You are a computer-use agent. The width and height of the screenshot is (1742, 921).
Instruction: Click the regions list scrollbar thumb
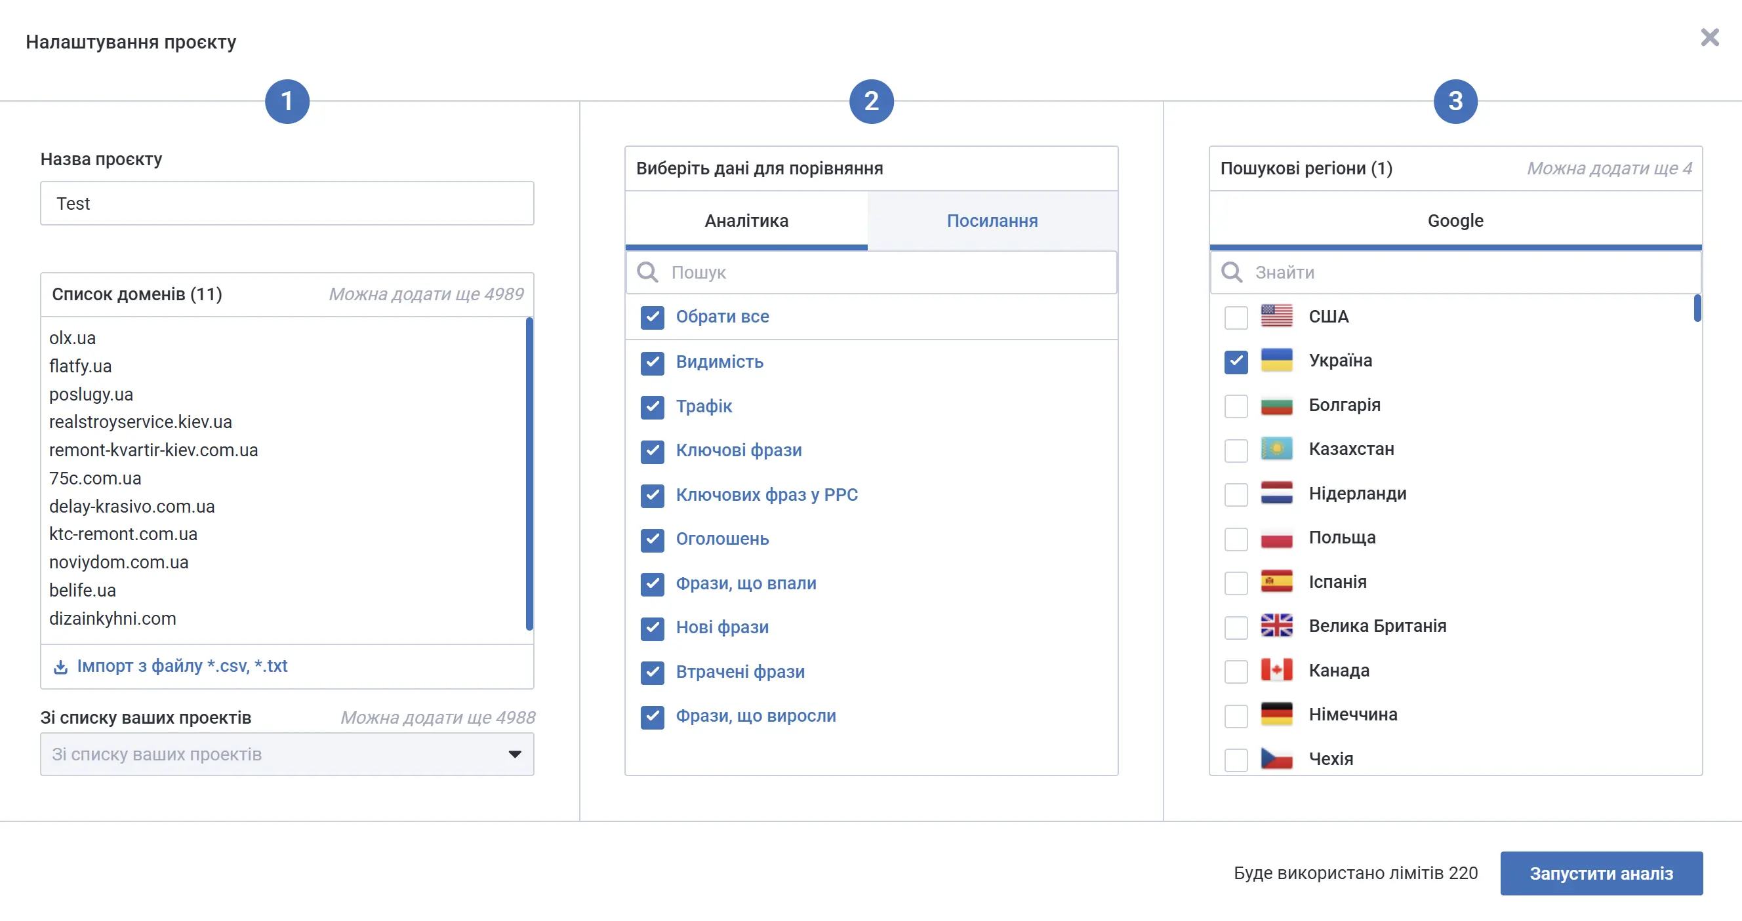1697,309
